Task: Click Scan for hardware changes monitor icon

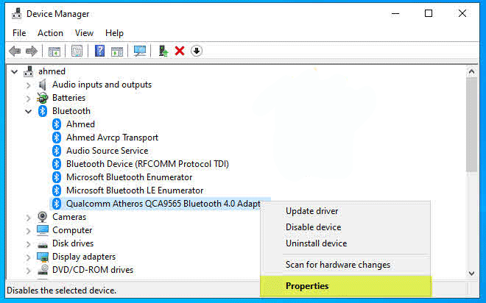Action: point(140,51)
